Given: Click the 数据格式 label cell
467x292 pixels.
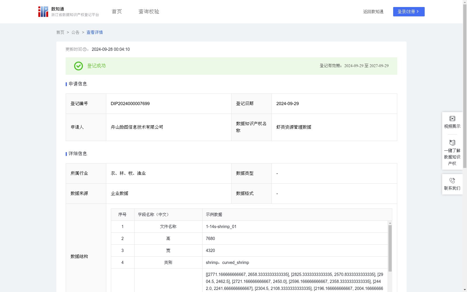Looking at the screenshot, I should pyautogui.click(x=251, y=194).
